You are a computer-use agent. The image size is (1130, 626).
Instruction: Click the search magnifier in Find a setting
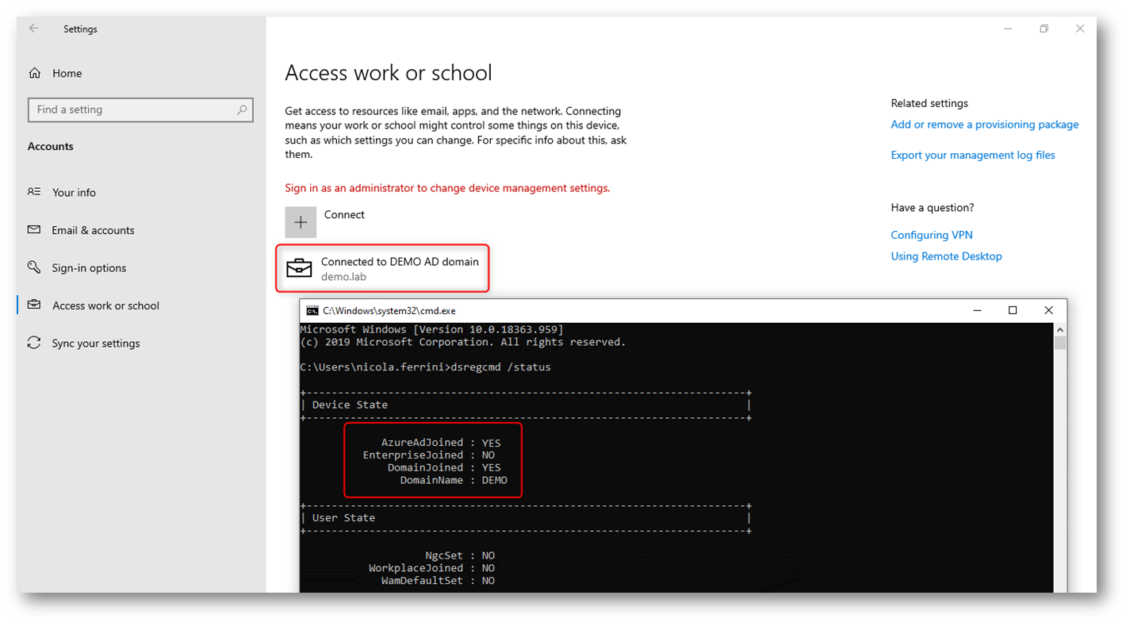[242, 109]
